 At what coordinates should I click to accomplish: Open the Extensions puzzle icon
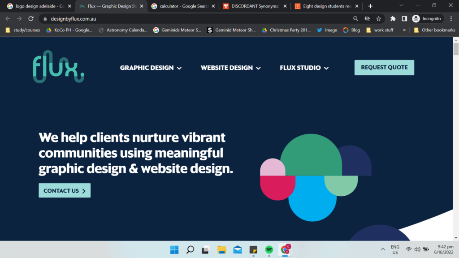click(x=393, y=19)
